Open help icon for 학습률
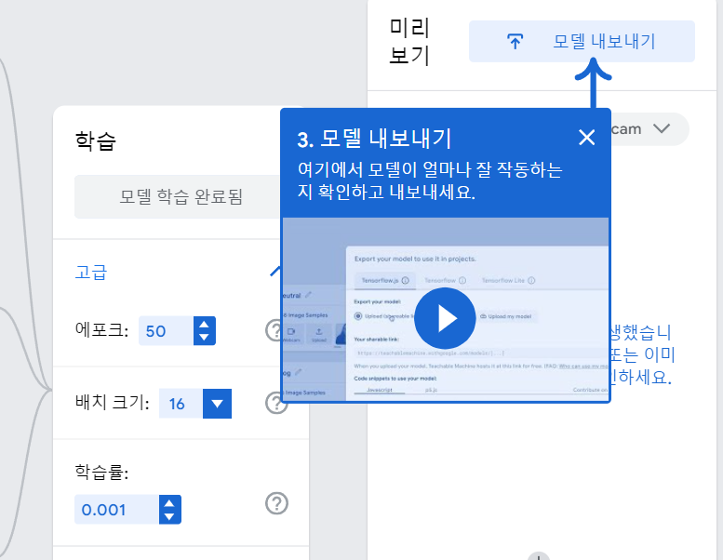 point(276,503)
